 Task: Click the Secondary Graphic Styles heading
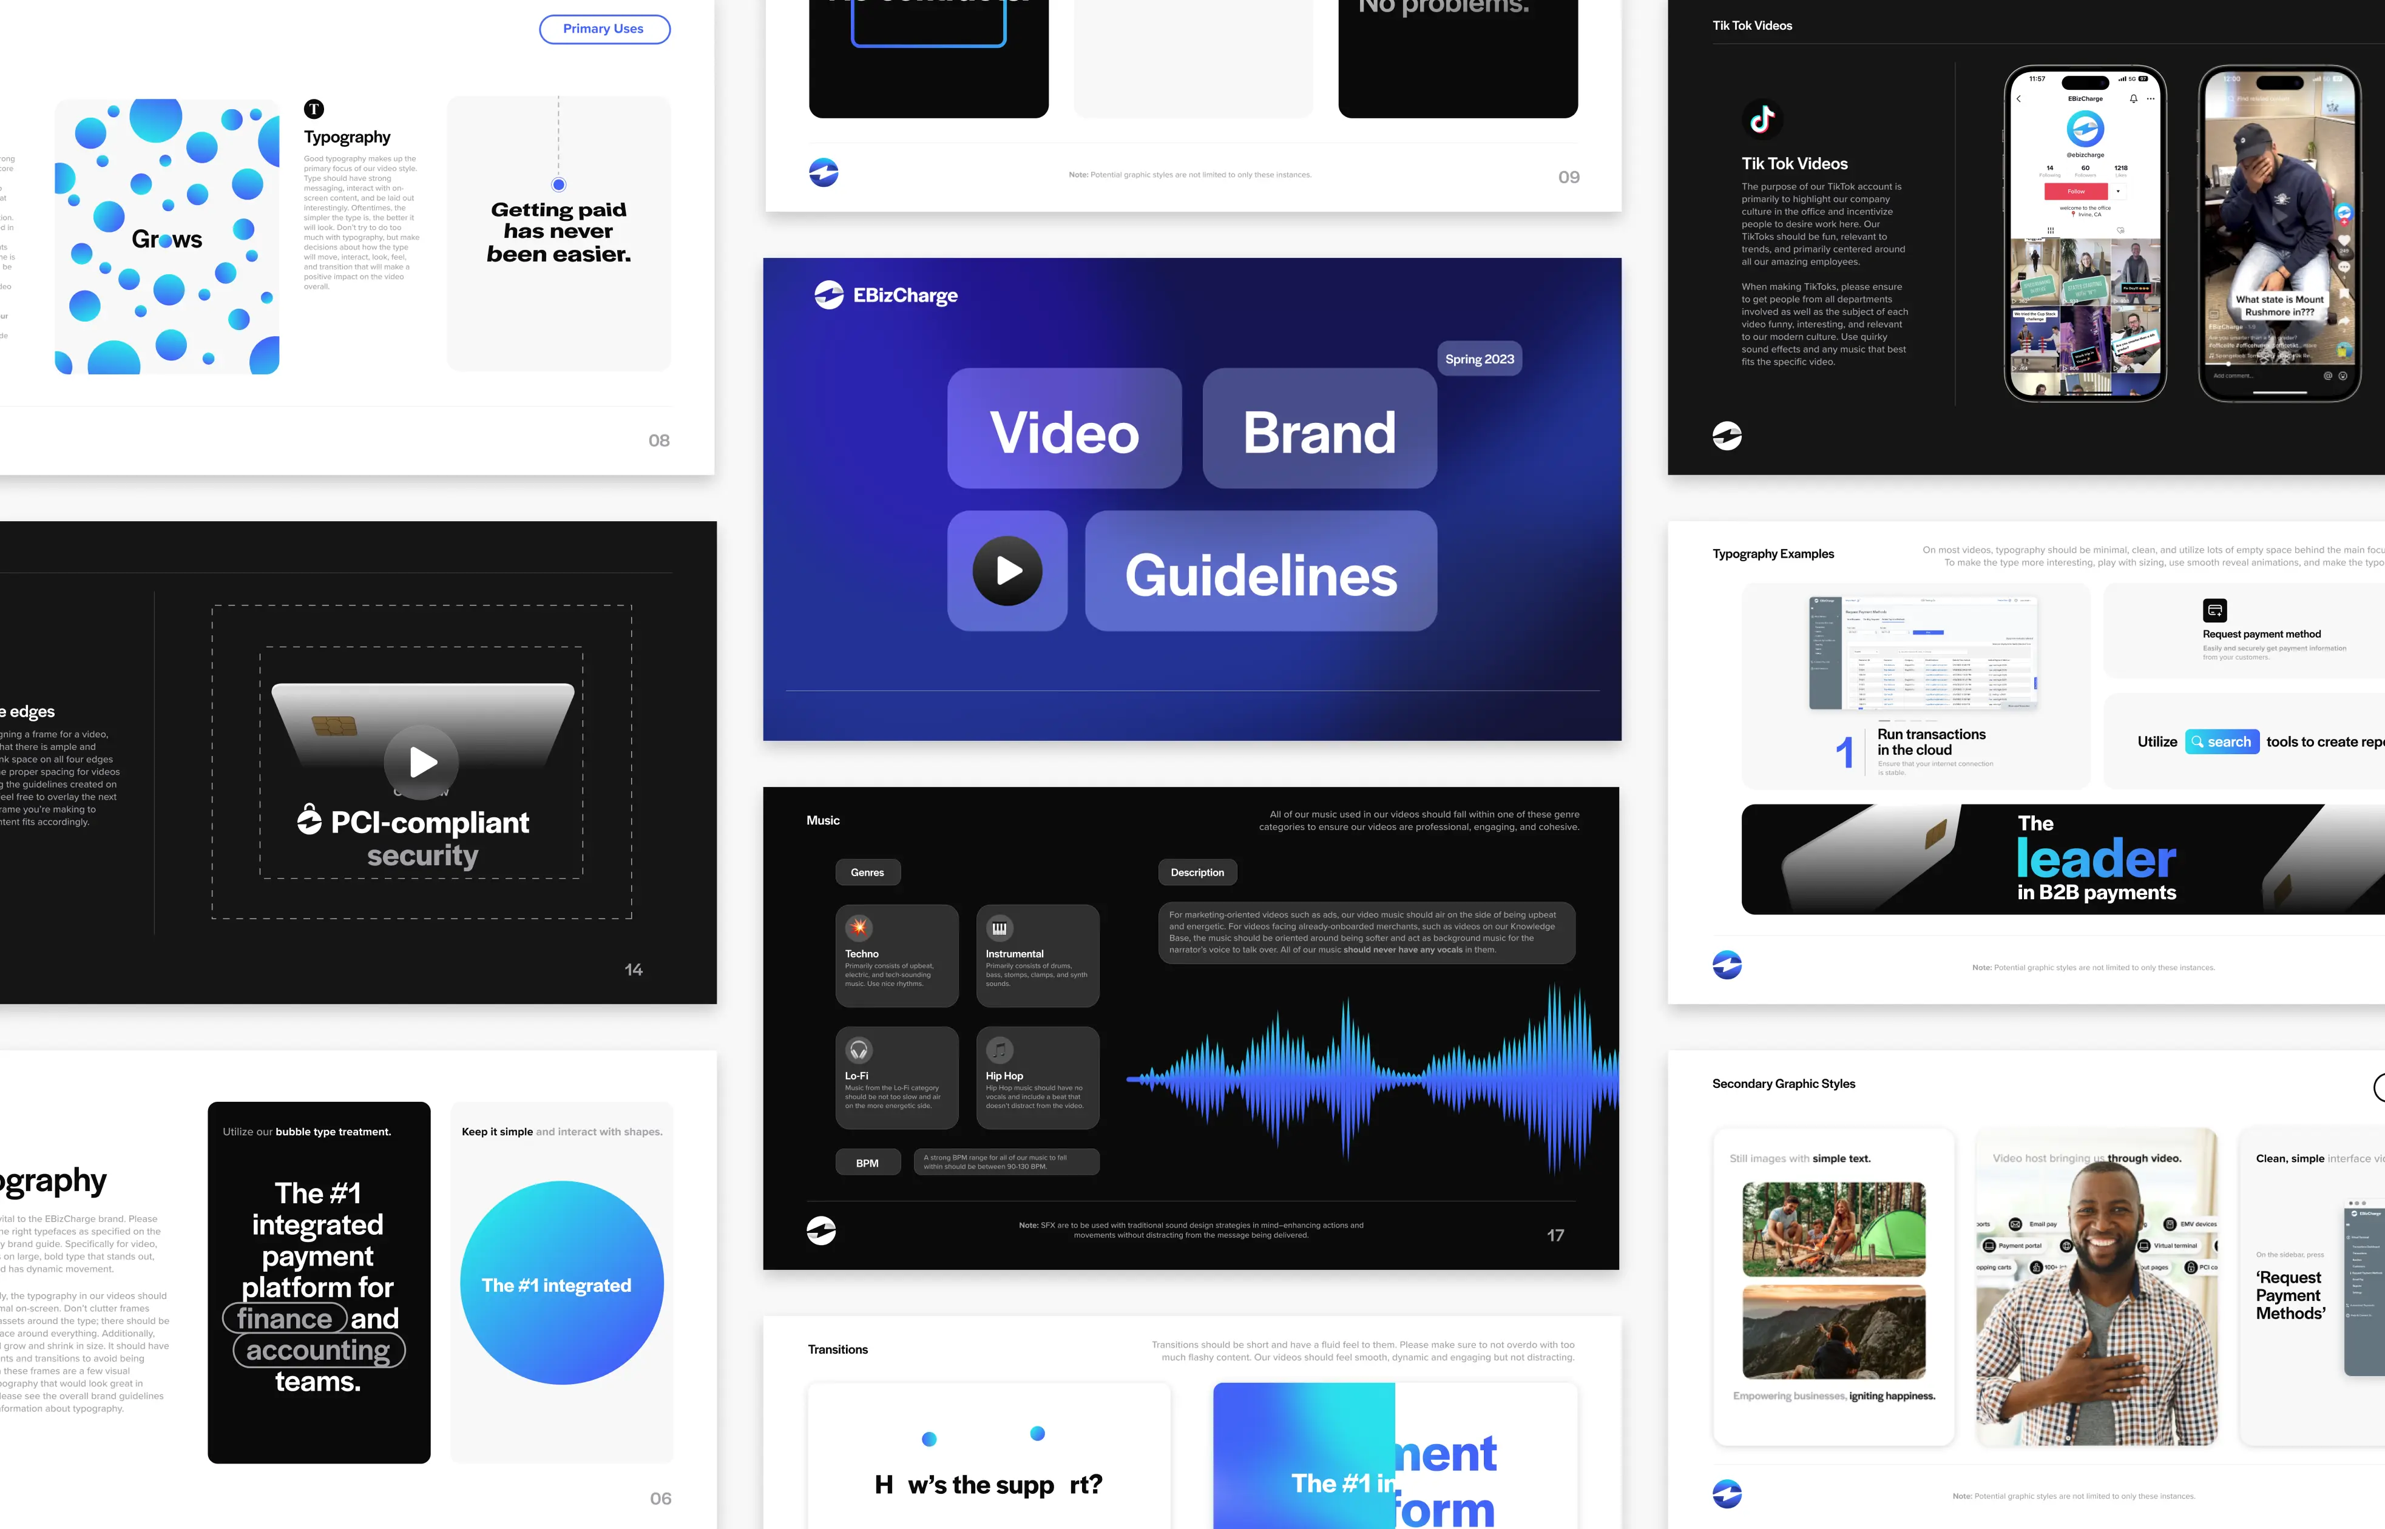click(1784, 1083)
